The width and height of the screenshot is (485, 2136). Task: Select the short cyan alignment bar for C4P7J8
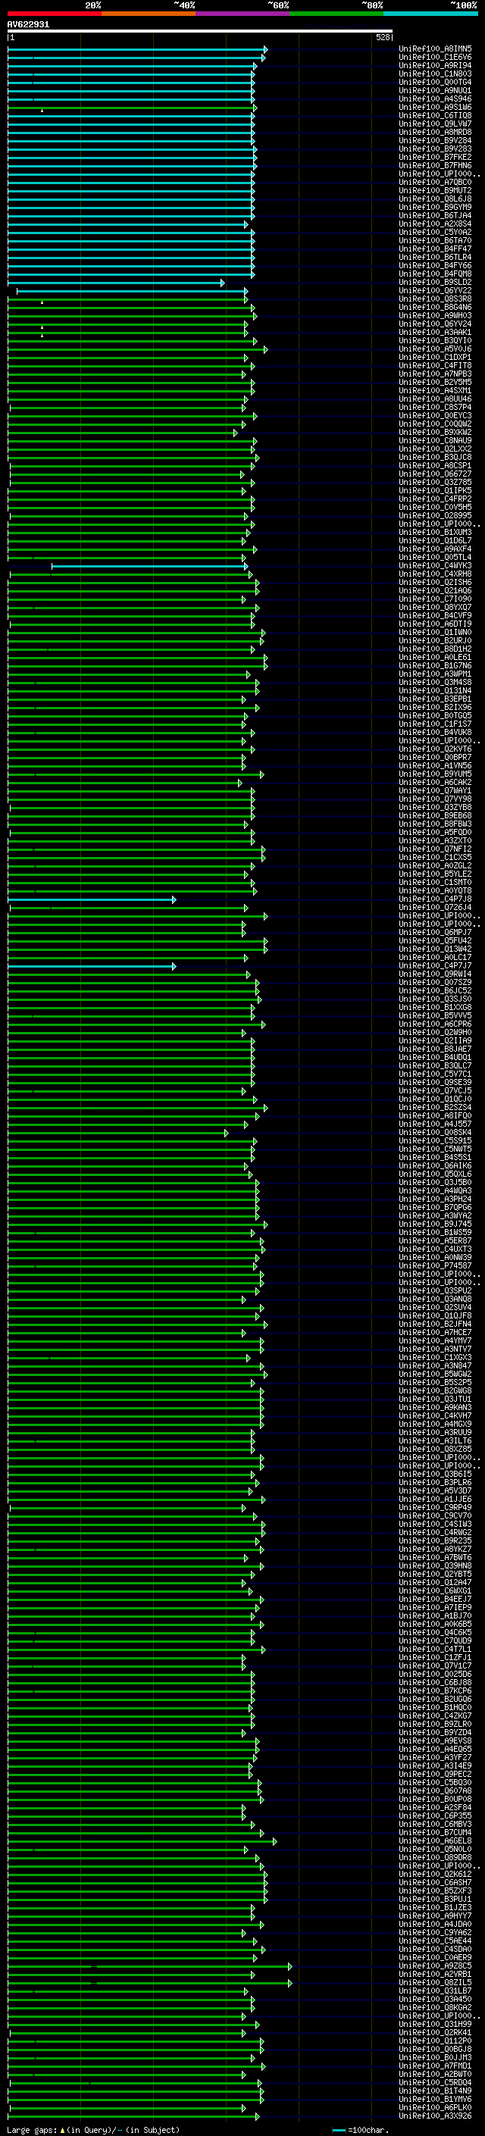click(x=91, y=899)
